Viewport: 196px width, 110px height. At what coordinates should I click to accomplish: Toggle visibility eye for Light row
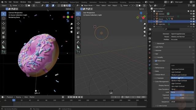coord(191,22)
